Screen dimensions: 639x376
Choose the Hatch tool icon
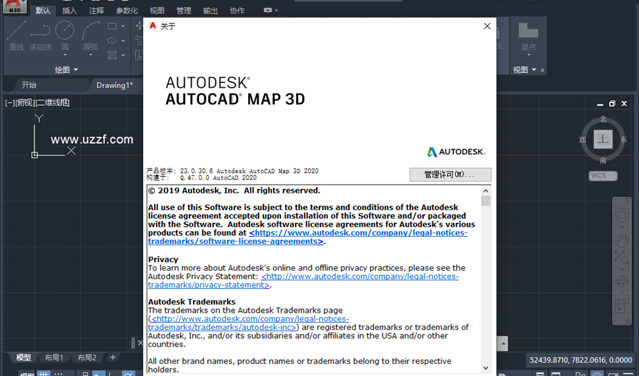[x=112, y=55]
